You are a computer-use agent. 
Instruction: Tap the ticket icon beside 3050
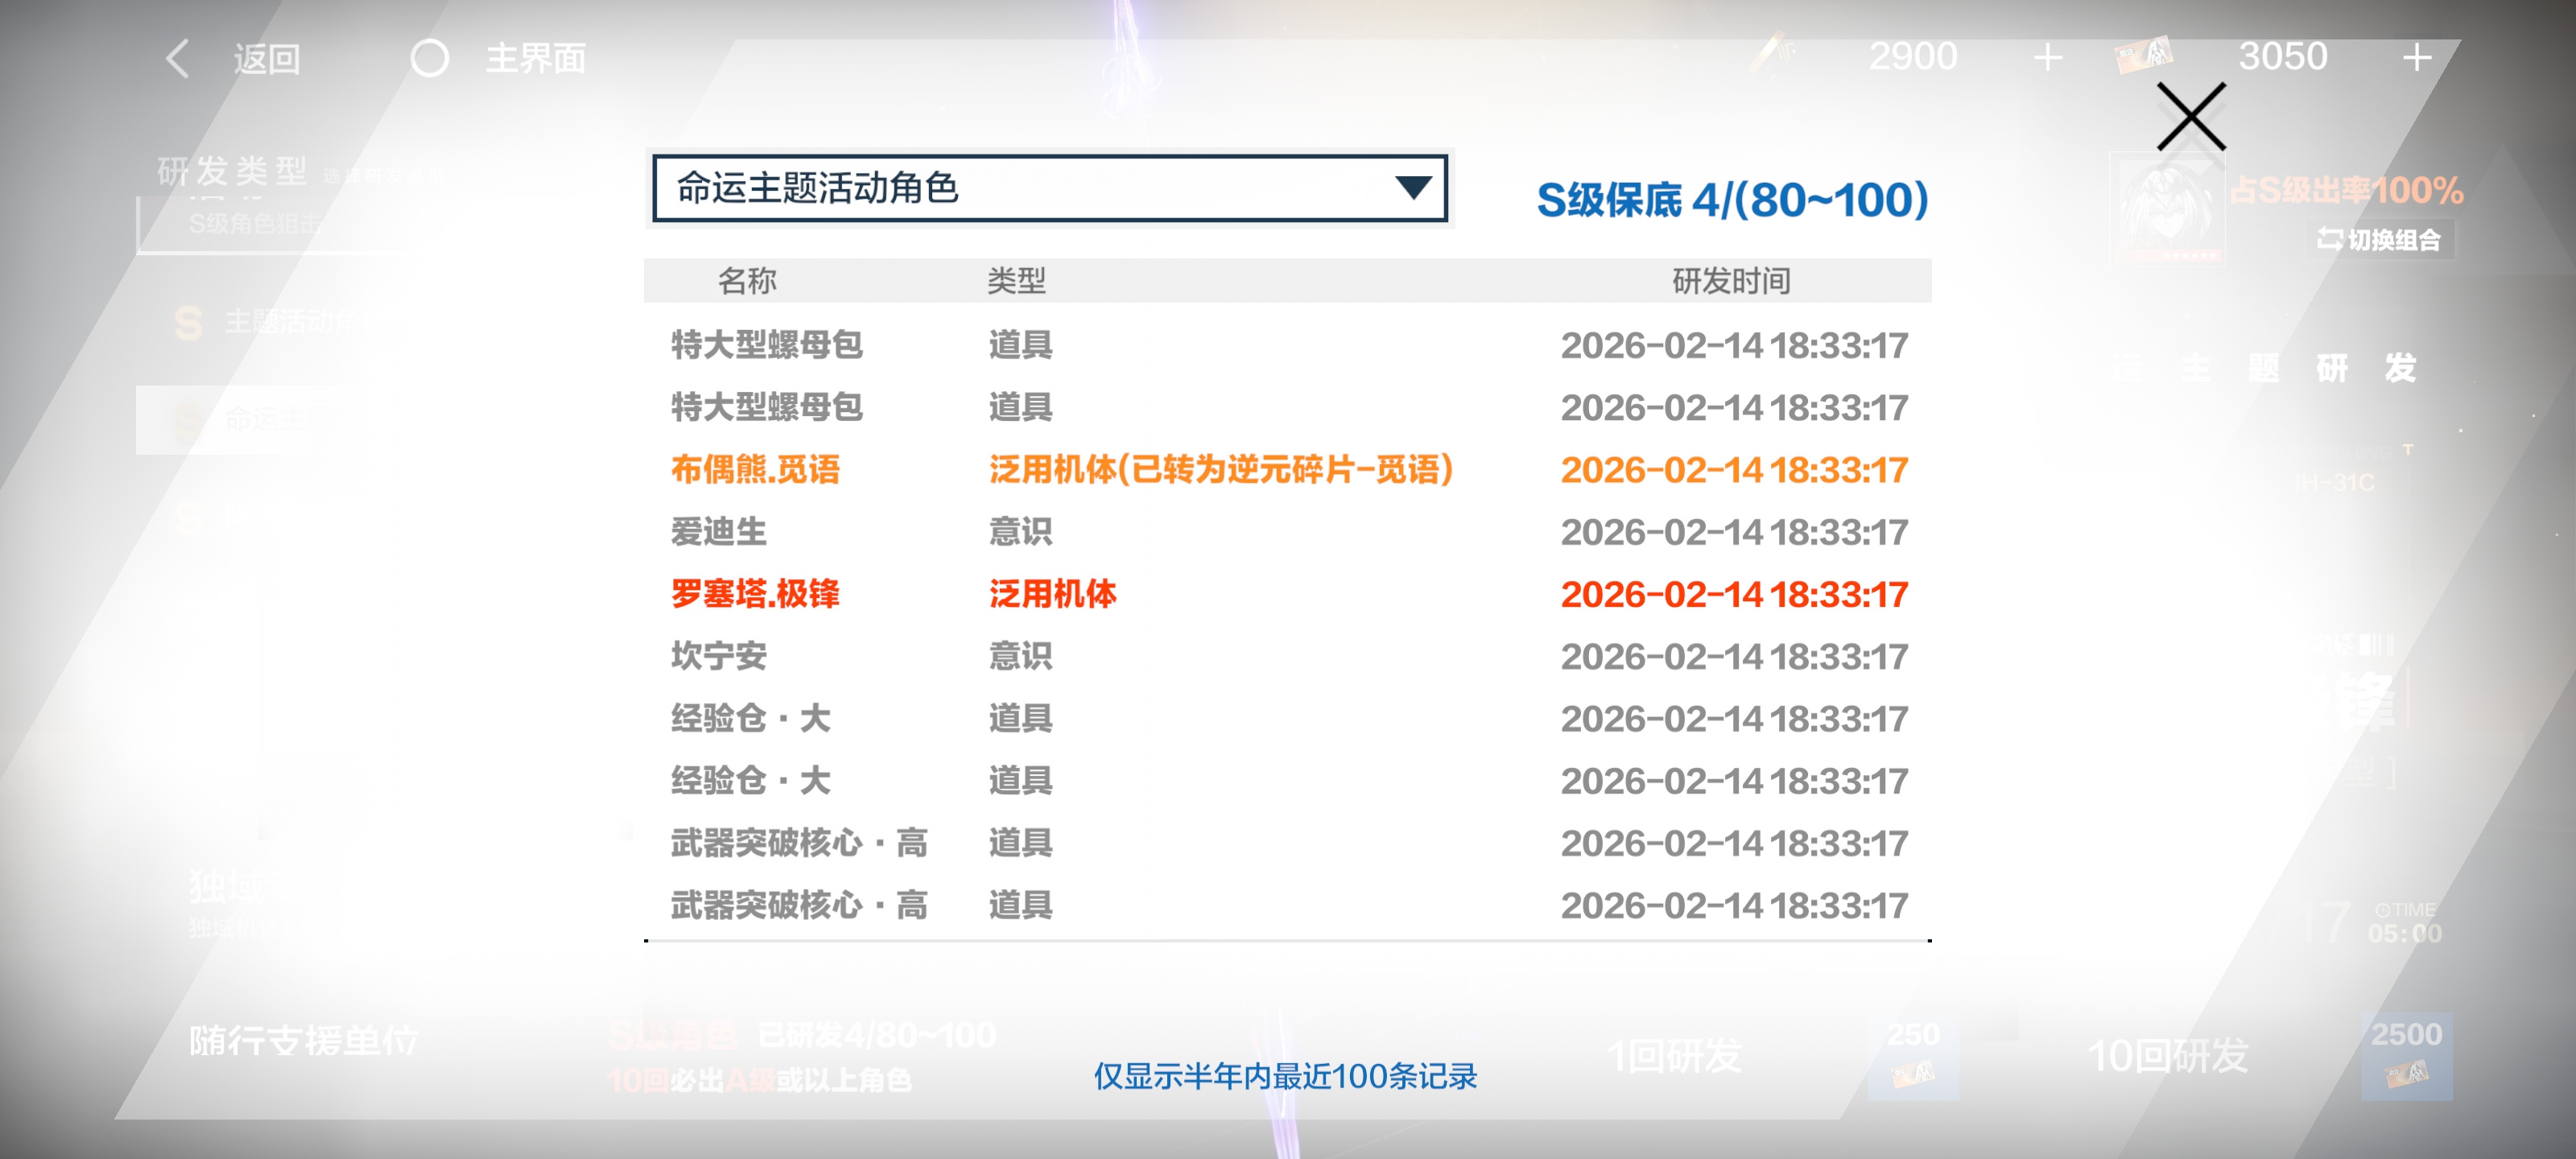(2144, 55)
